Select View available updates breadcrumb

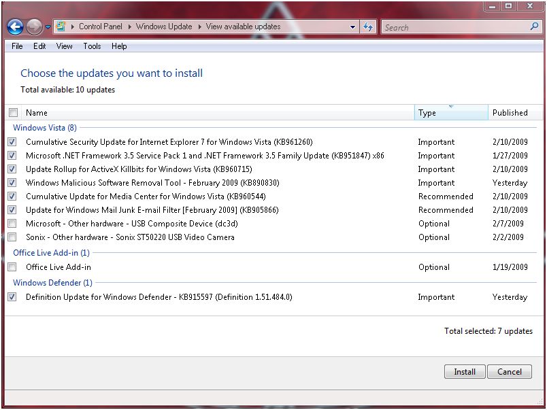(x=243, y=27)
